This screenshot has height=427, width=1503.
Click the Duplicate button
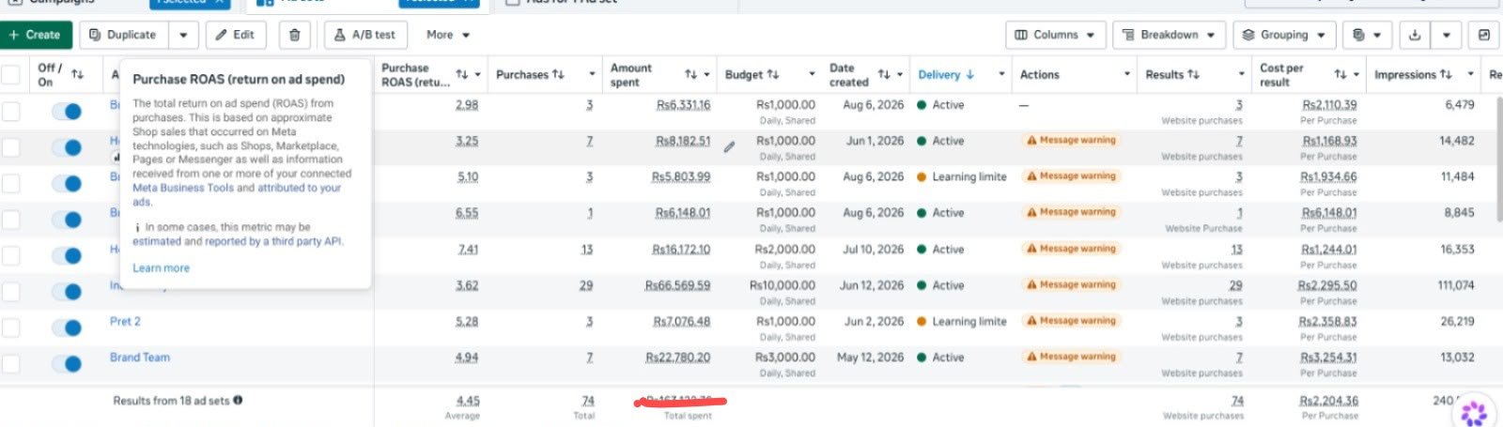[x=123, y=35]
